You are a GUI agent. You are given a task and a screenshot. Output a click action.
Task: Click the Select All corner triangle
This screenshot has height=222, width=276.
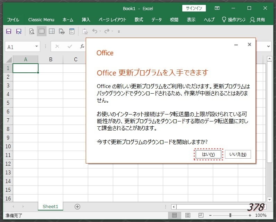8,60
